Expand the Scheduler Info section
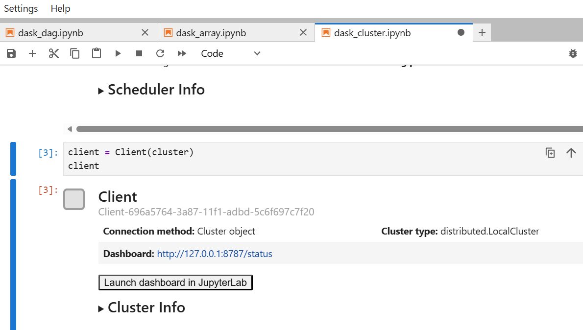Viewport: 583px width, 330px height. pyautogui.click(x=152, y=90)
